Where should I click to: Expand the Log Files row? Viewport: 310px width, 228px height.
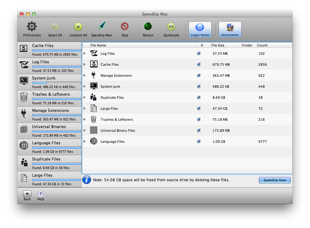(85, 53)
